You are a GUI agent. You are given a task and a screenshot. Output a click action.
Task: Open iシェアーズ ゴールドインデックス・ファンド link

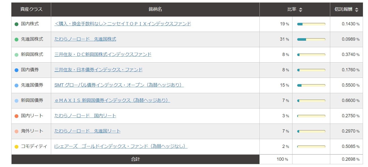click(x=121, y=146)
